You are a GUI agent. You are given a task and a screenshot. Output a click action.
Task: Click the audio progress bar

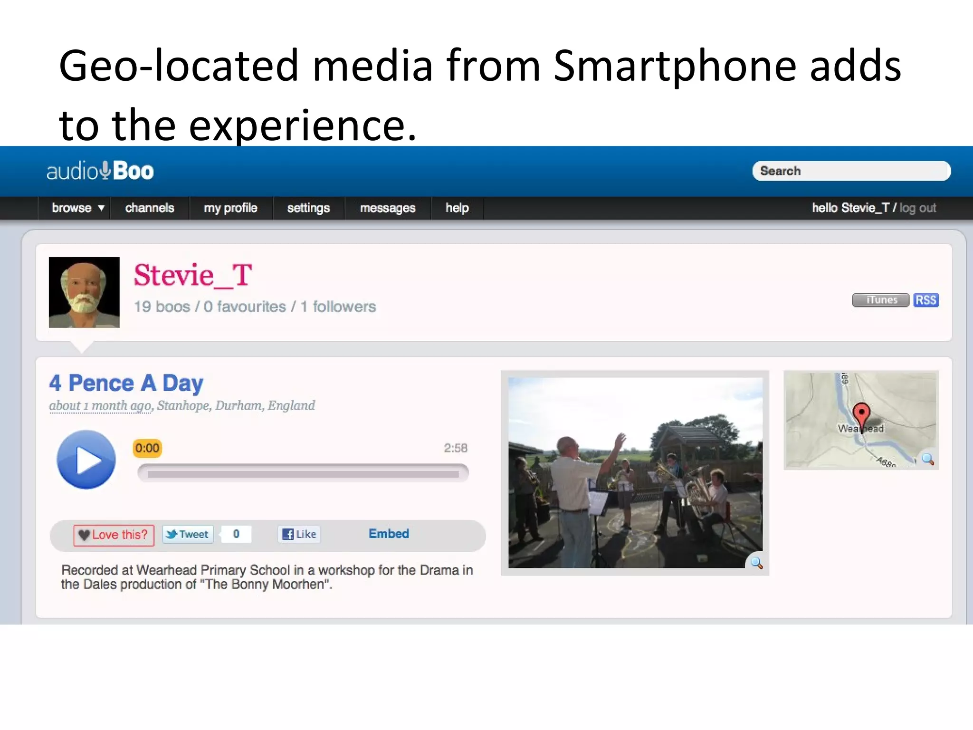pyautogui.click(x=303, y=473)
